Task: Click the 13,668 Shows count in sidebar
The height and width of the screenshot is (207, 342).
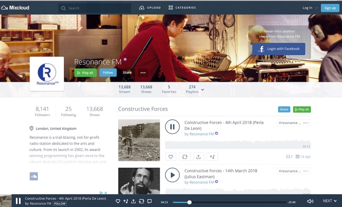Action: 95,111
